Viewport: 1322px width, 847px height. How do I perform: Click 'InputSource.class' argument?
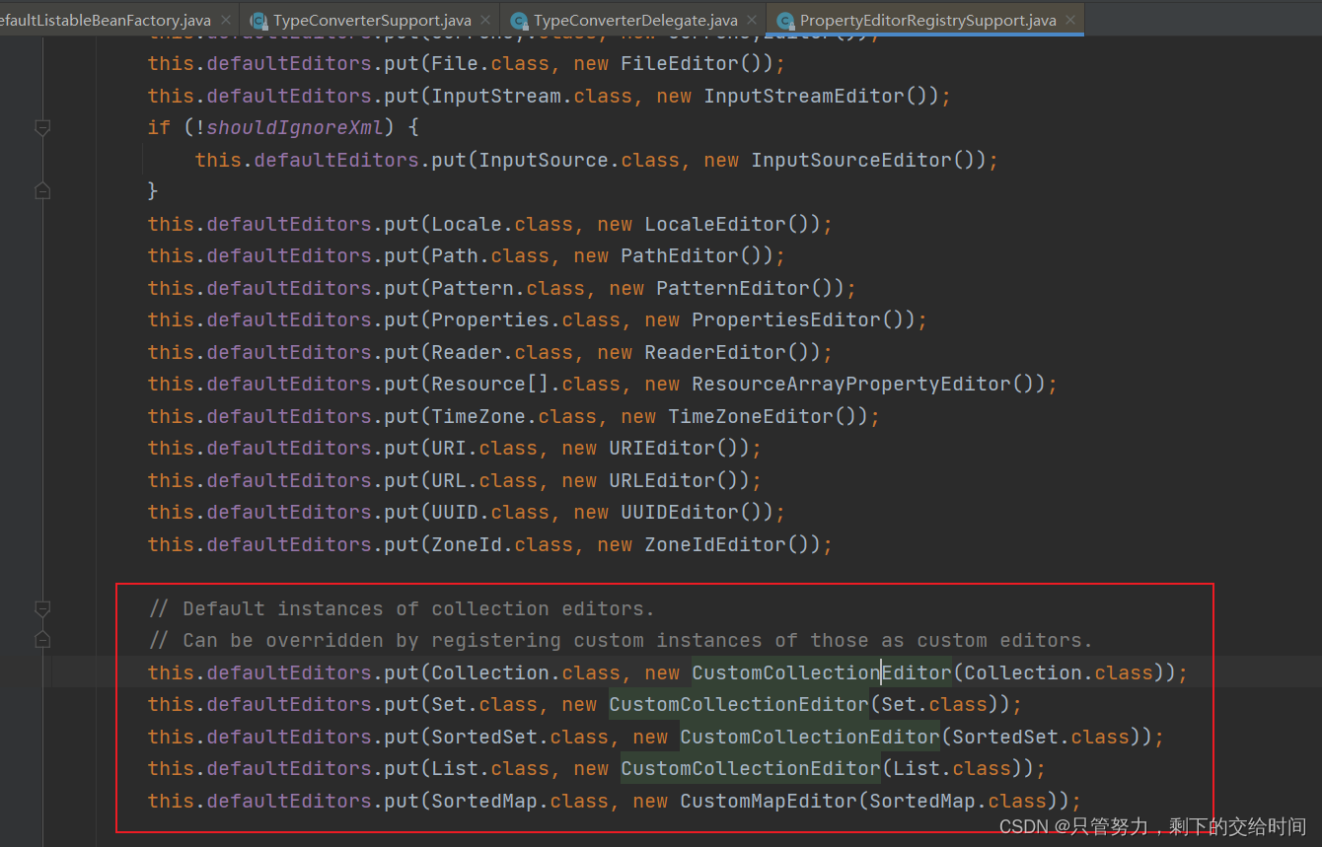[579, 160]
